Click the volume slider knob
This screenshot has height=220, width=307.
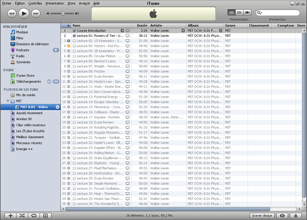coord(63,13)
